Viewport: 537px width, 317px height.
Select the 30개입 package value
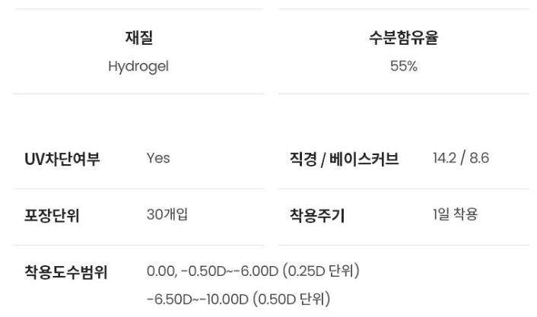(x=167, y=214)
